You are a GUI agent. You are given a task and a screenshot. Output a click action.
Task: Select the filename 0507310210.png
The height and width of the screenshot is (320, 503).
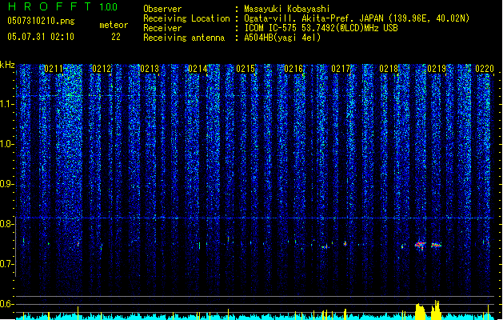[x=41, y=22]
